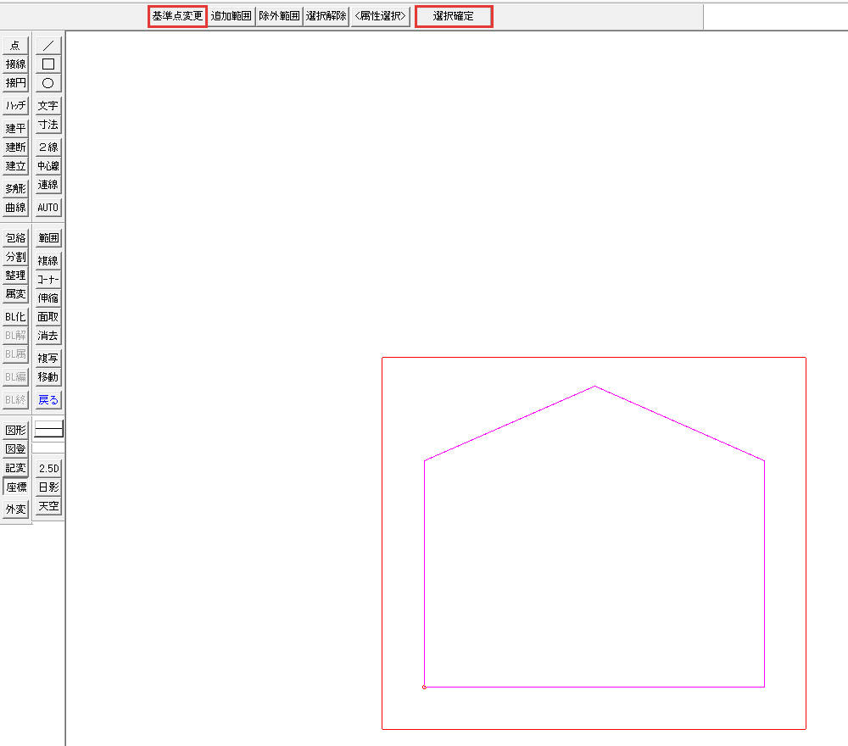Select the 曲線 curve tool
Image resolution: width=848 pixels, height=746 pixels.
point(15,208)
